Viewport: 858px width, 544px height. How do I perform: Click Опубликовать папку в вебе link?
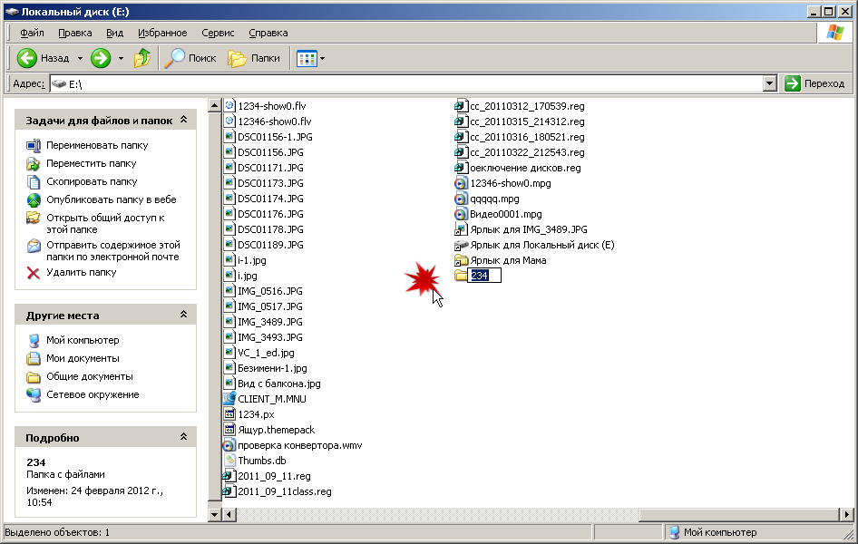(x=111, y=199)
